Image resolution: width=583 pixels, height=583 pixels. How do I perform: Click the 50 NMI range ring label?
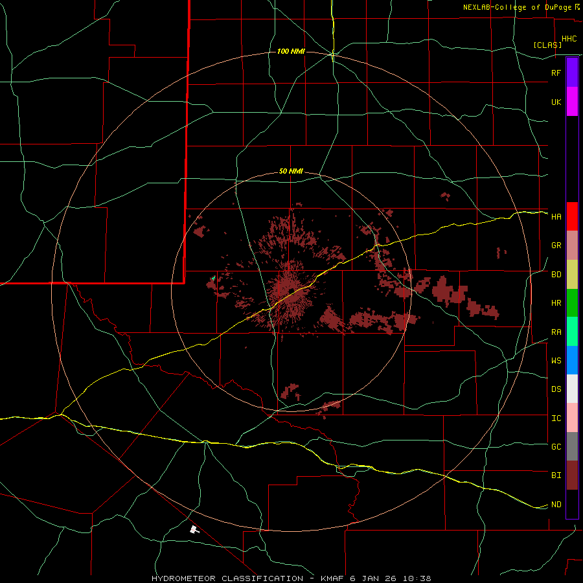(x=291, y=171)
